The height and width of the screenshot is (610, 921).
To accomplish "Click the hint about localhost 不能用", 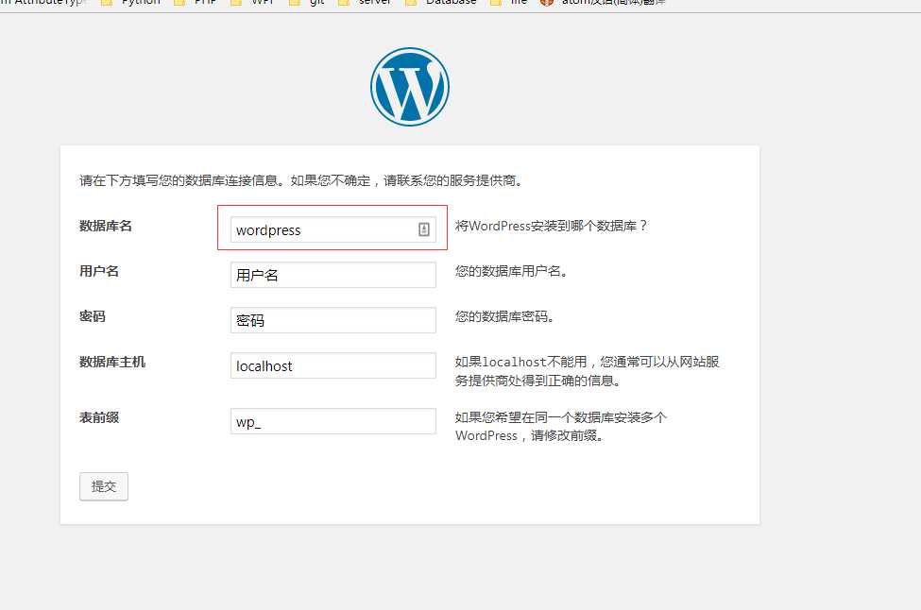I will pyautogui.click(x=588, y=371).
